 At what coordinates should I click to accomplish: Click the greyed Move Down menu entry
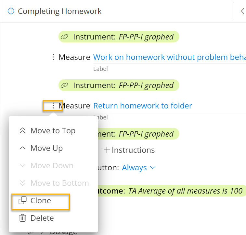[x=52, y=166]
